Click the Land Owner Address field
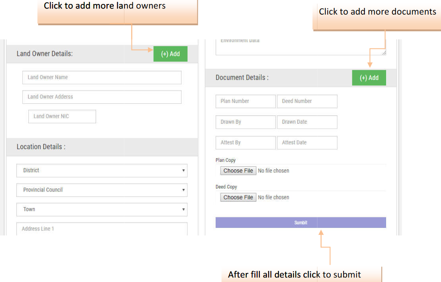The width and height of the screenshot is (441, 282). tap(102, 97)
